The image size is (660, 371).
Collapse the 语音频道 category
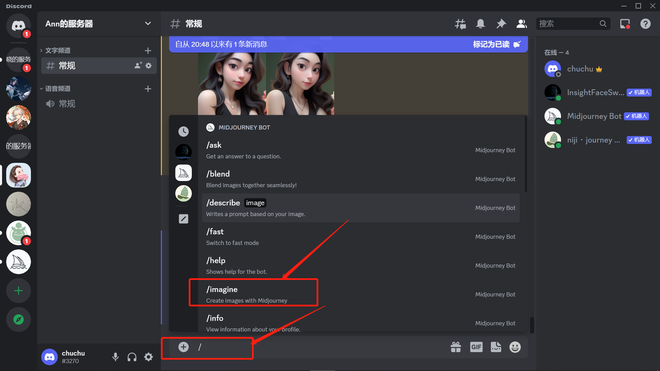[58, 89]
